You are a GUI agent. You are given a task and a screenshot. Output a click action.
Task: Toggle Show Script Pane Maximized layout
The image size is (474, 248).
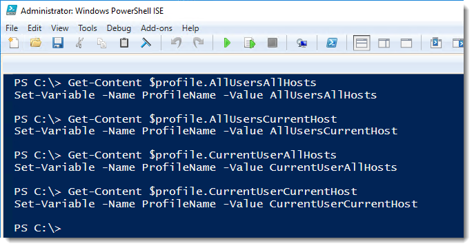pyautogui.click(x=406, y=43)
